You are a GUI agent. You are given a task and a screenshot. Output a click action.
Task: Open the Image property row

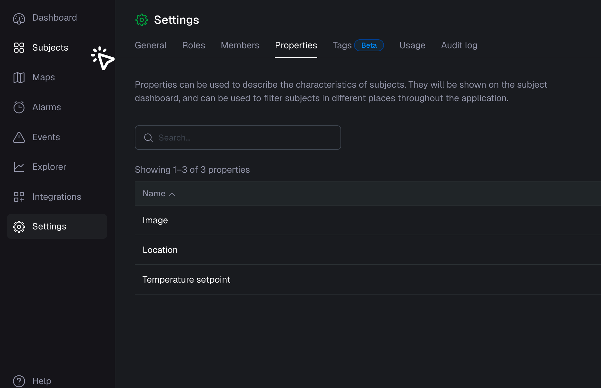368,220
